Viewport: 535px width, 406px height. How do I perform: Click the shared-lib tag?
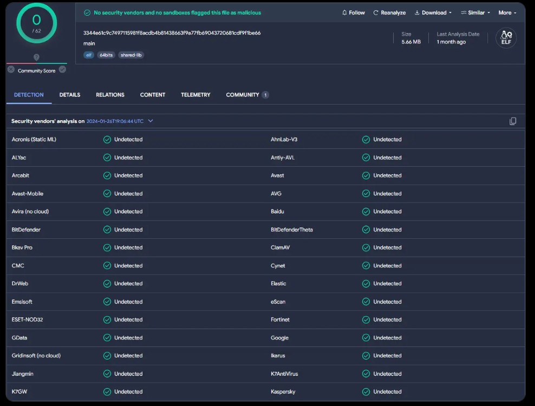coord(132,55)
